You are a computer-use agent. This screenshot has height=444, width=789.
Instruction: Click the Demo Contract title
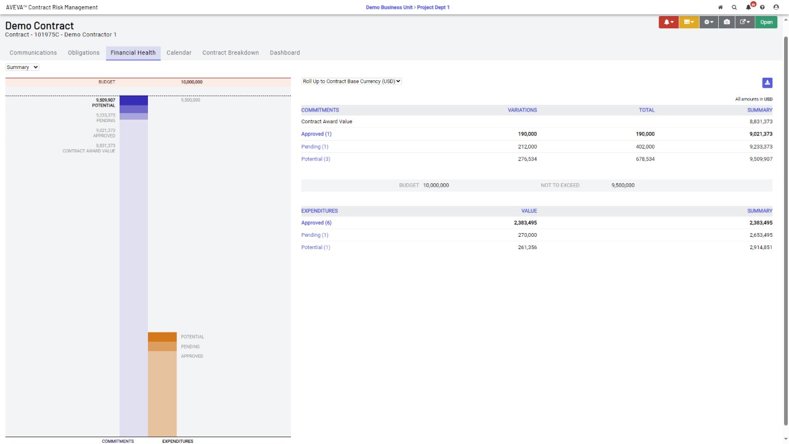click(x=39, y=25)
